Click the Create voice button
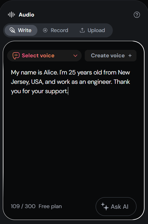The image size is (148, 224). pyautogui.click(x=111, y=55)
